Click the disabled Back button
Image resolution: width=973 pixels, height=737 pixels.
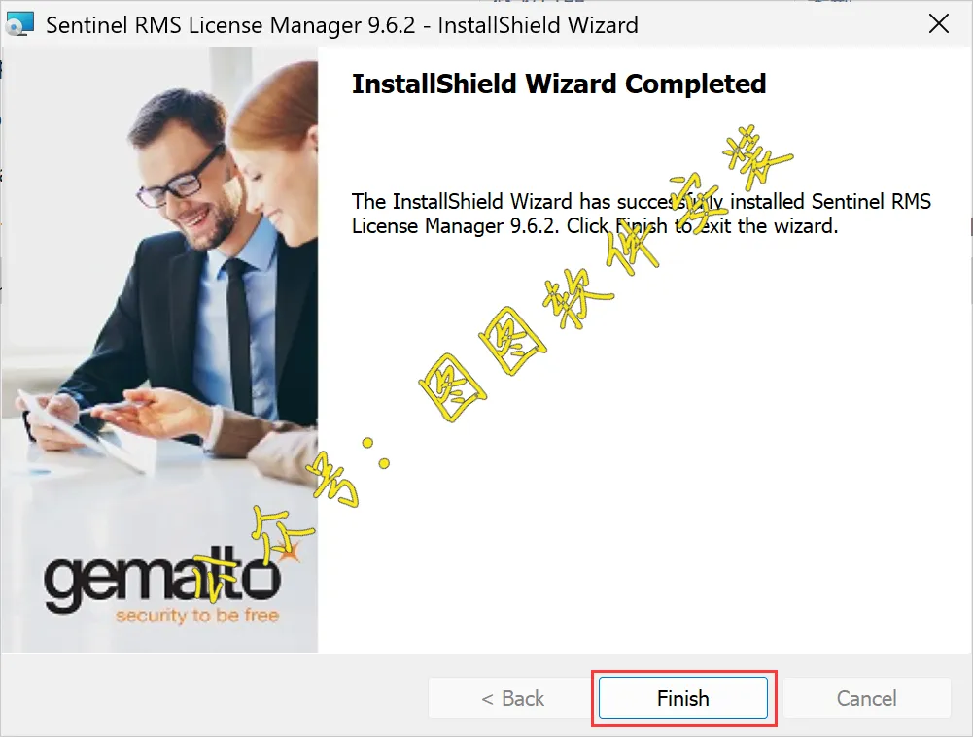point(512,698)
